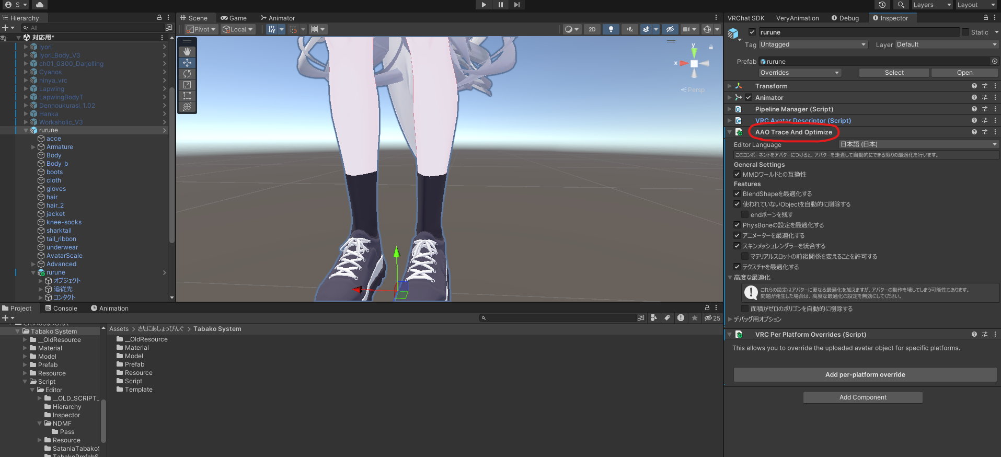
Task: Toggle favorites star in Project
Action: [x=694, y=317]
